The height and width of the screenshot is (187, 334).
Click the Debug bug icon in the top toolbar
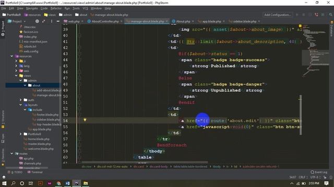pyautogui.click(x=304, y=15)
